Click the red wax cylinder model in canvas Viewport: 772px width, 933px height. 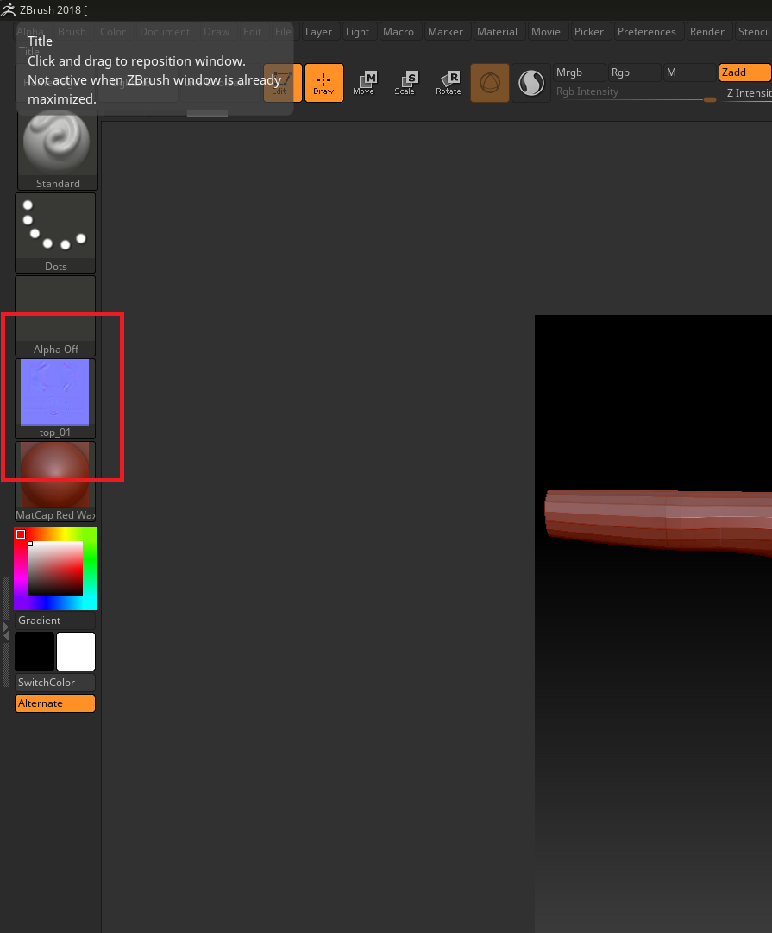pos(658,521)
